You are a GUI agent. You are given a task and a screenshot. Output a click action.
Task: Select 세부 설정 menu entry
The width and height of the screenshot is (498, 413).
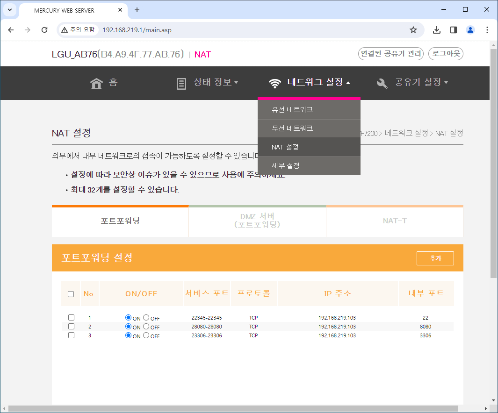point(309,165)
